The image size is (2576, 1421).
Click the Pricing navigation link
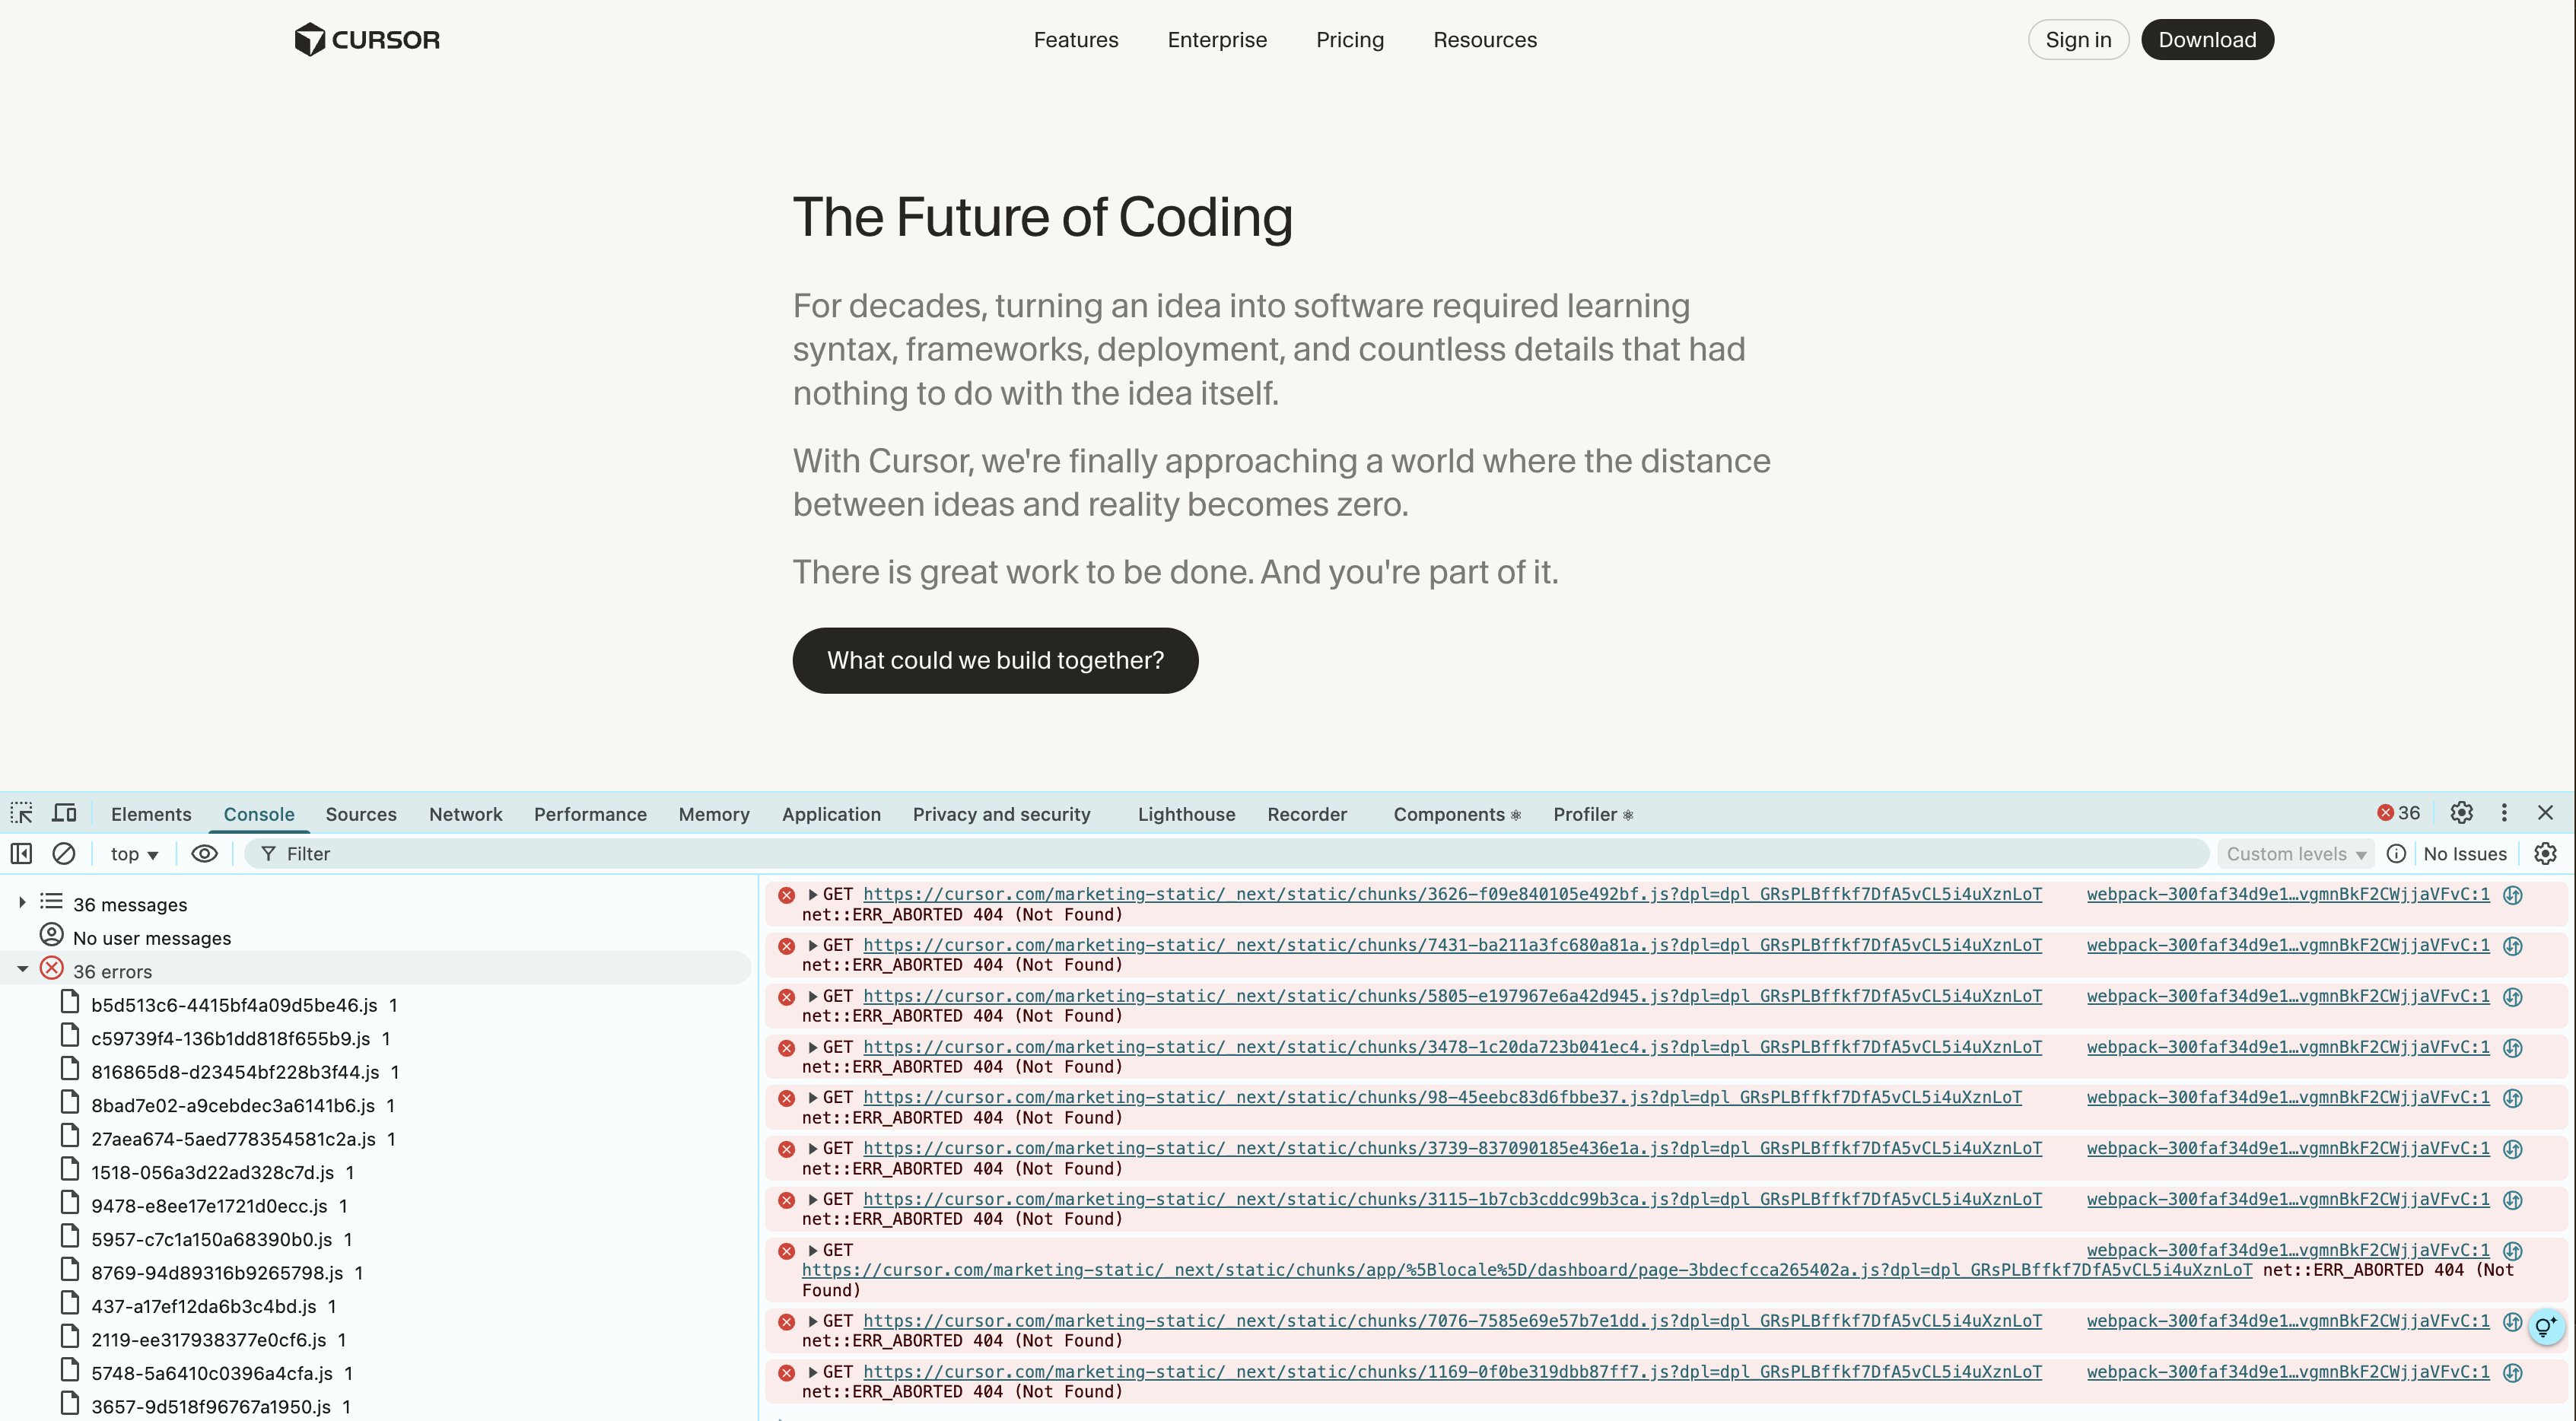(1349, 40)
